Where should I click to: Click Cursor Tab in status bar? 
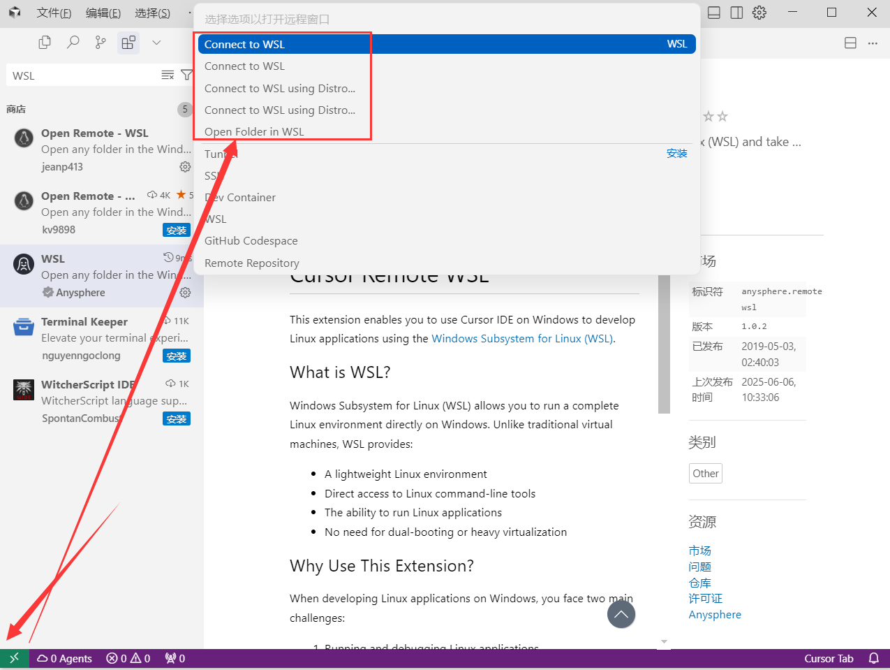click(x=829, y=658)
